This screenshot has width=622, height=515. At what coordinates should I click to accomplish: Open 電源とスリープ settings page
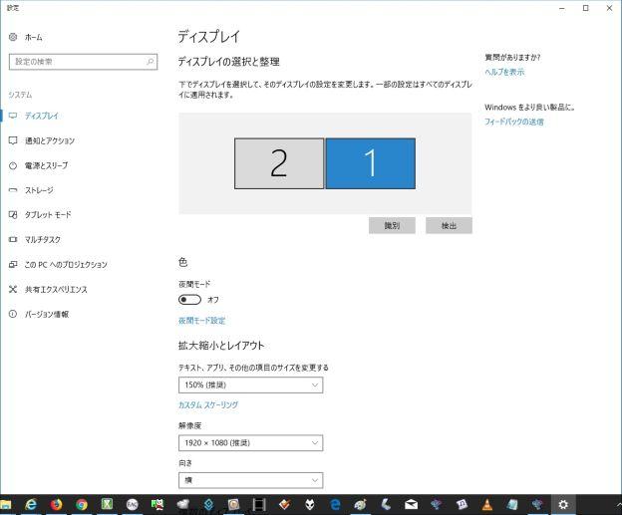pyautogui.click(x=46, y=165)
